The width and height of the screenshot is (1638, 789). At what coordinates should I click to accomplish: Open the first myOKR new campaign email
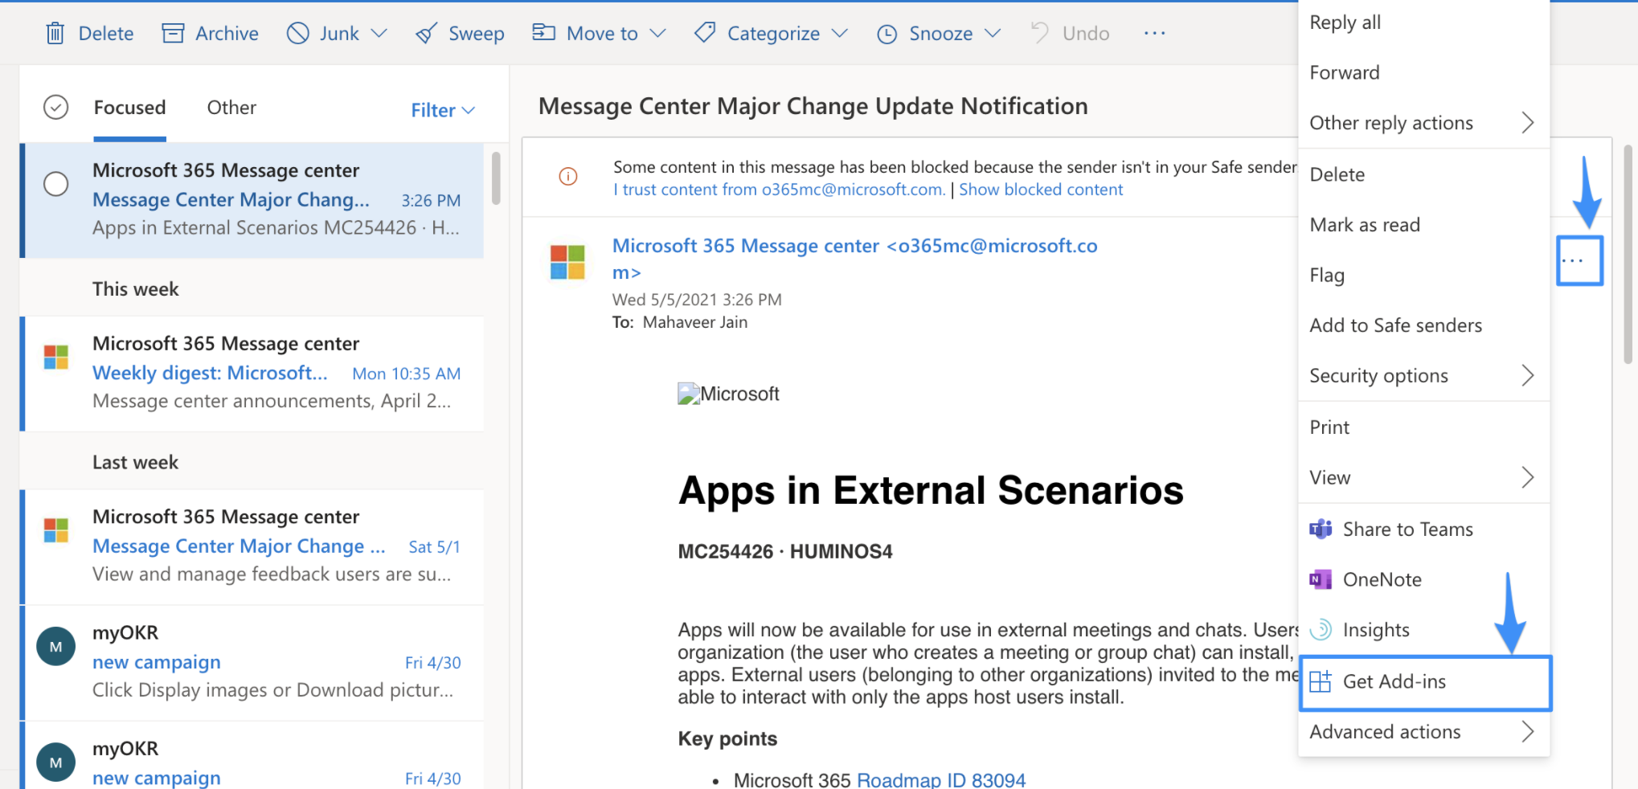point(253,663)
